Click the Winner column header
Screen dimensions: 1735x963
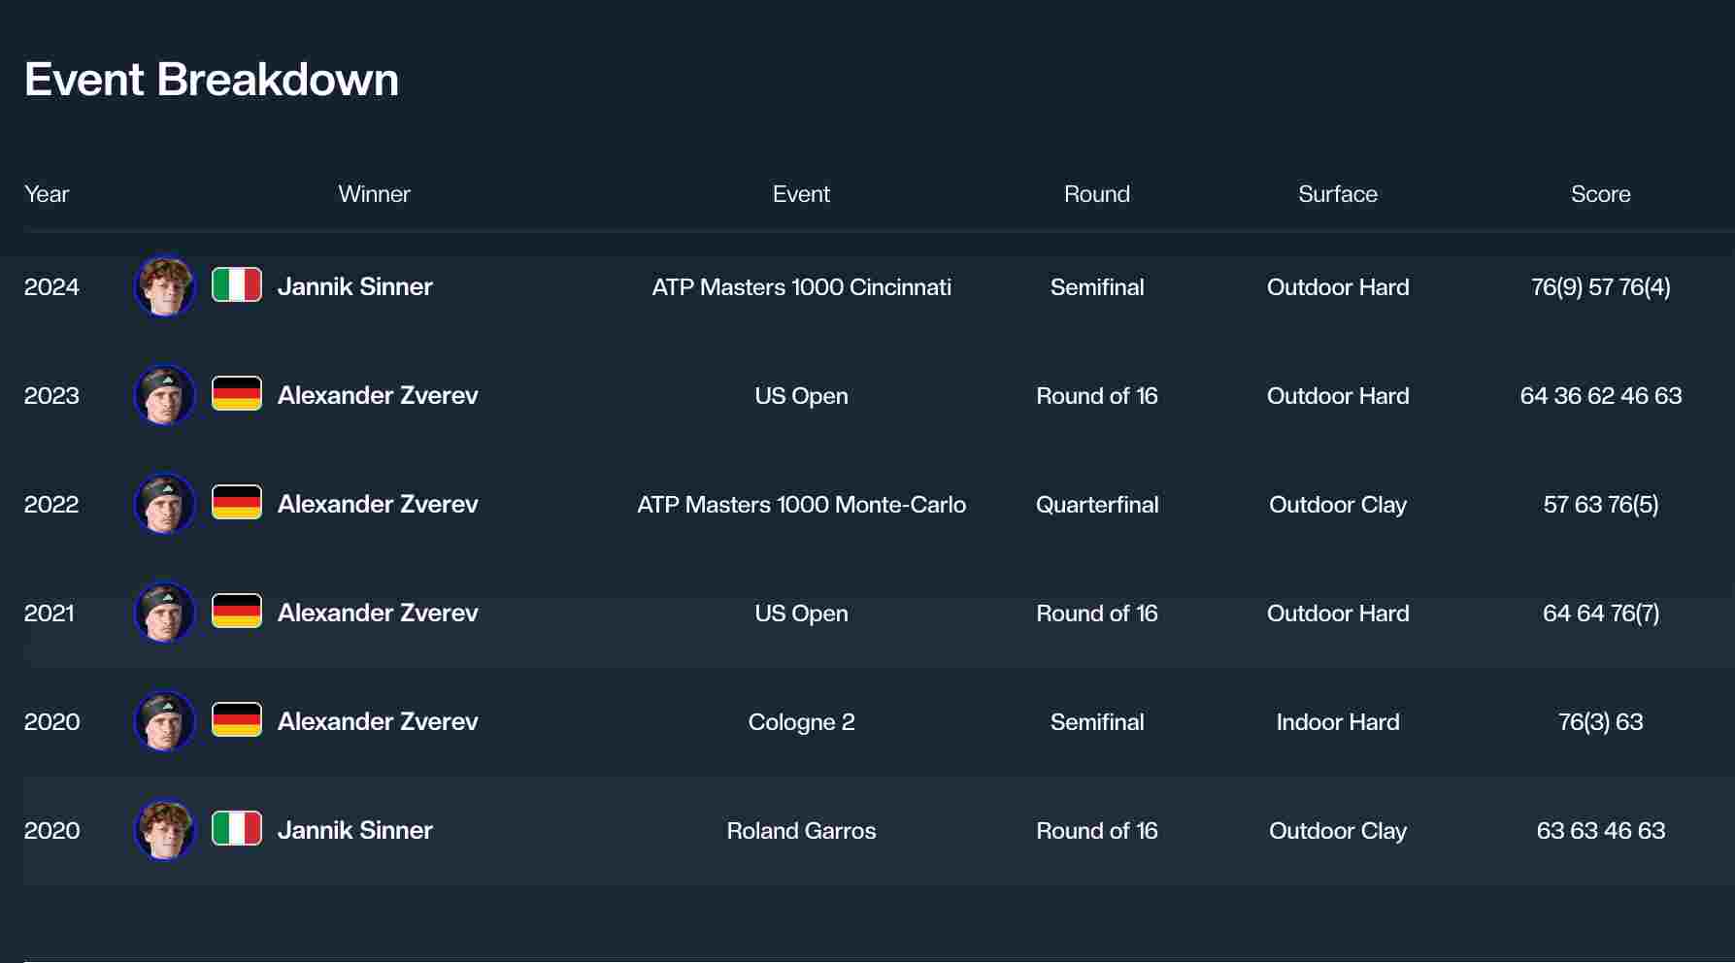(374, 194)
